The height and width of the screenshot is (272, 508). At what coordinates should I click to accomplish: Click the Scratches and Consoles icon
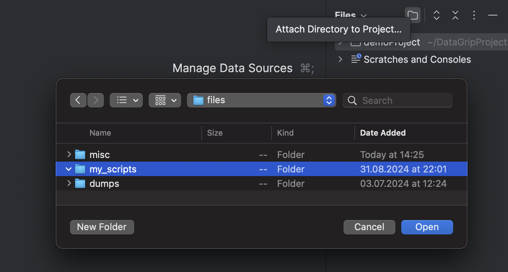(x=356, y=59)
